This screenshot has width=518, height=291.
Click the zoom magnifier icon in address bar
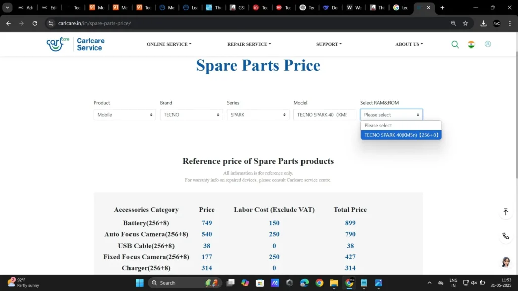[x=453, y=23]
